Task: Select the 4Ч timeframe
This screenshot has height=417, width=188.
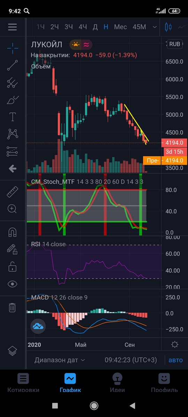Action: [83, 27]
